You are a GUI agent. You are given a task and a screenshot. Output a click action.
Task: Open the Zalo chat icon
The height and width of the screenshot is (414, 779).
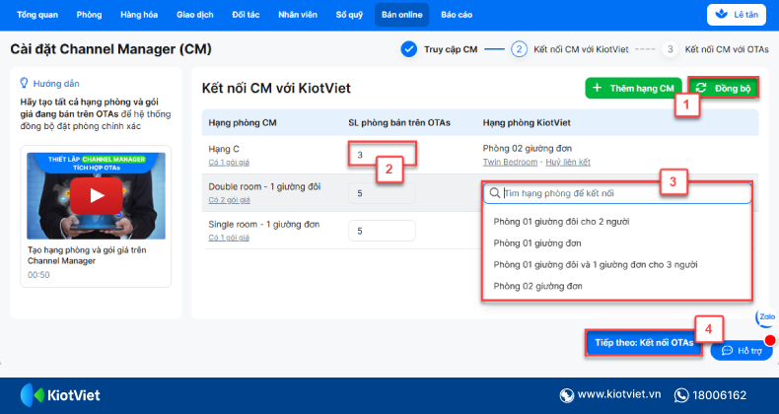(x=767, y=317)
